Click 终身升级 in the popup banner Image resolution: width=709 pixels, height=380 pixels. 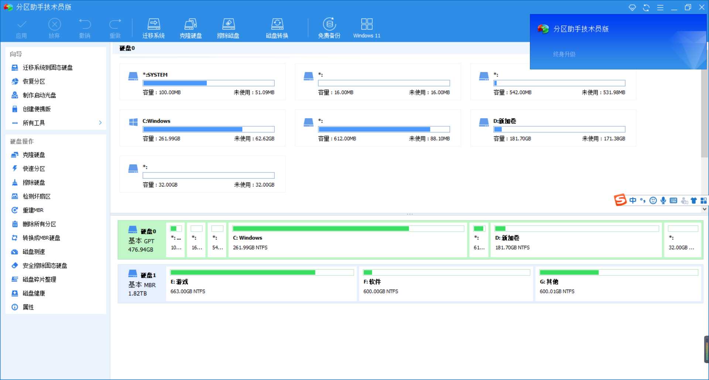[564, 54]
